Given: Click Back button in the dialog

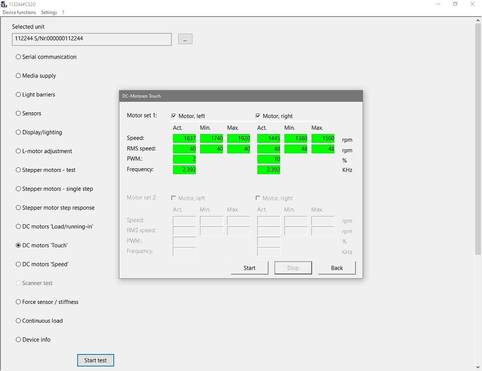Looking at the screenshot, I should click(337, 268).
